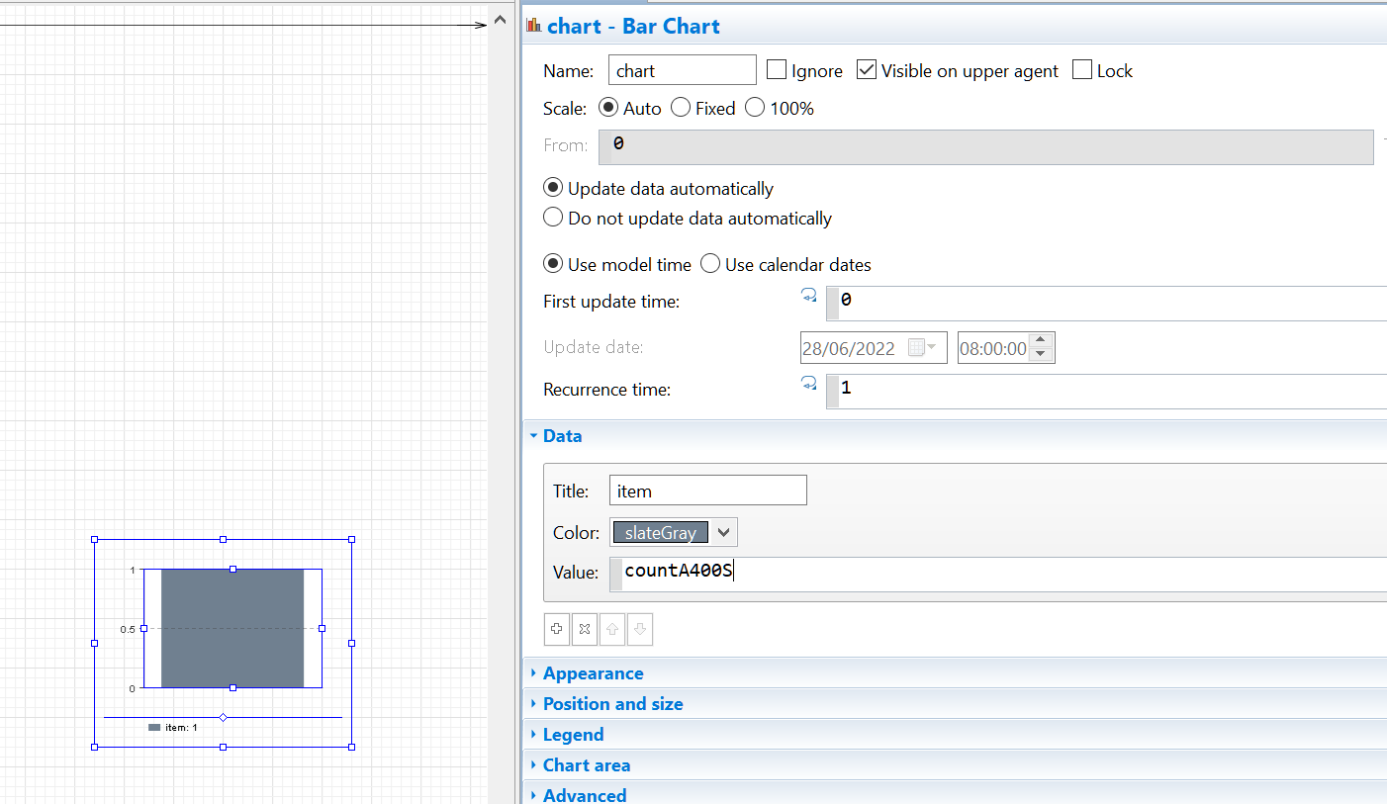Click the up stepper on the 08:00:00 time
Screen dimensions: 1387x804
(x=1040, y=340)
